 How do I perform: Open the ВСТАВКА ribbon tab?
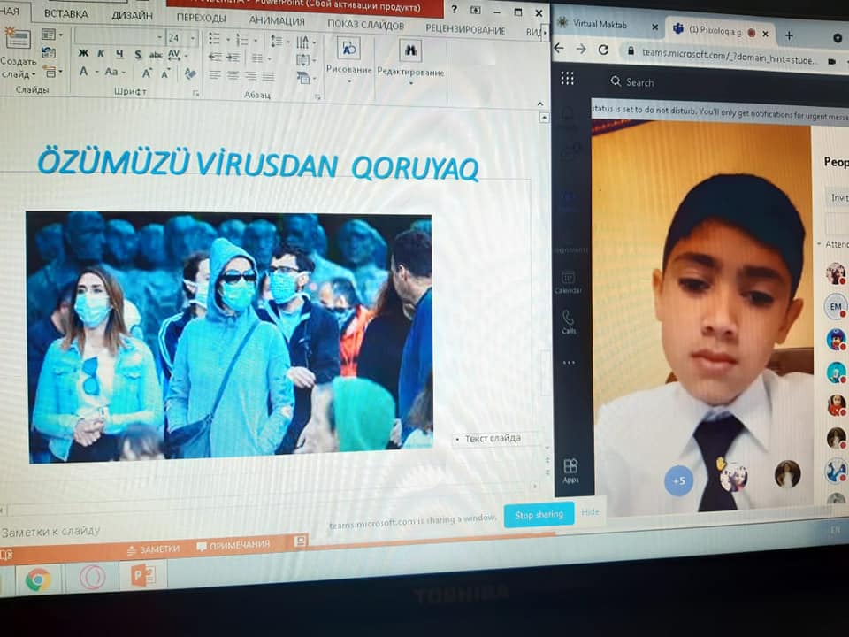pos(66,13)
